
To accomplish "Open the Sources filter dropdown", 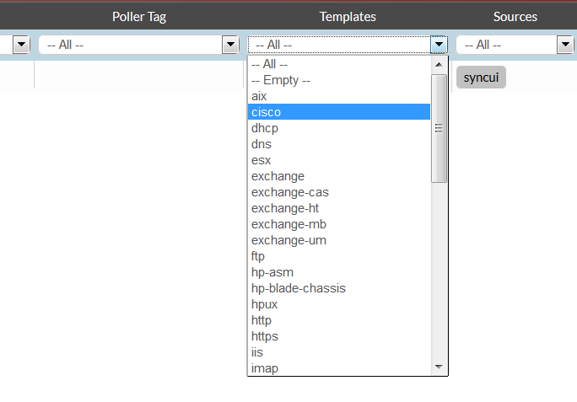I will tap(564, 45).
